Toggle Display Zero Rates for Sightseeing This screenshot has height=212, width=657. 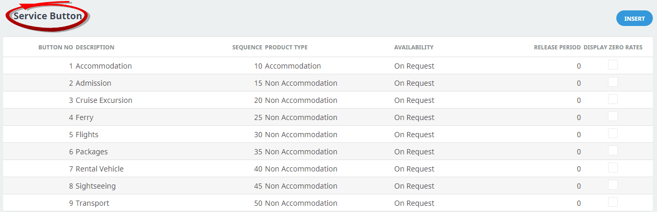[613, 185]
